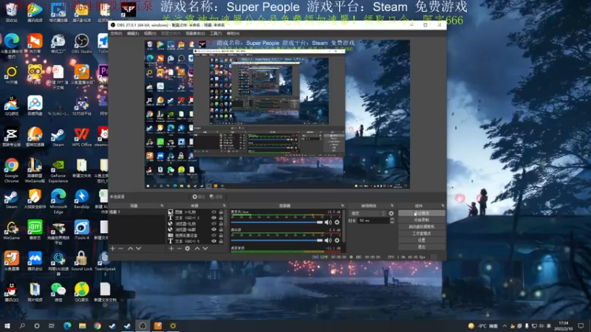This screenshot has width=591, height=332.
Task: Open OBS Studio desktop shortcut
Action: point(81,44)
